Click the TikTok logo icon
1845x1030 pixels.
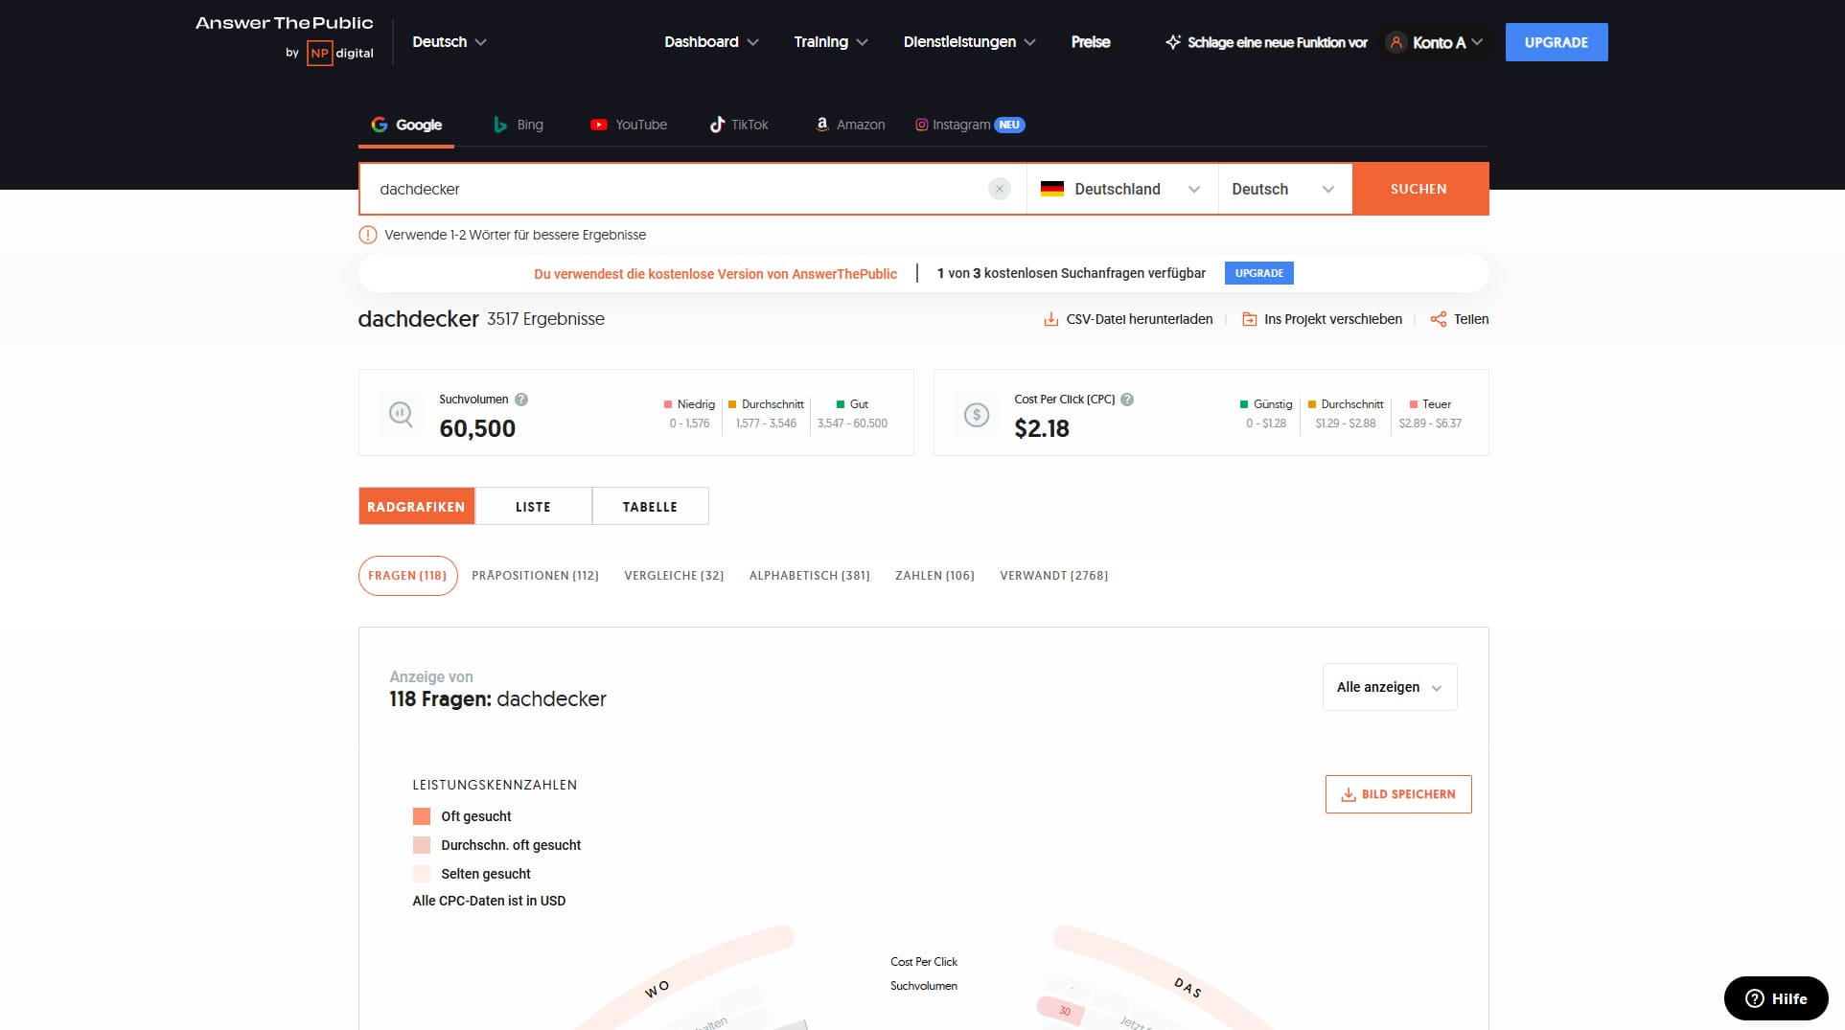tap(717, 125)
